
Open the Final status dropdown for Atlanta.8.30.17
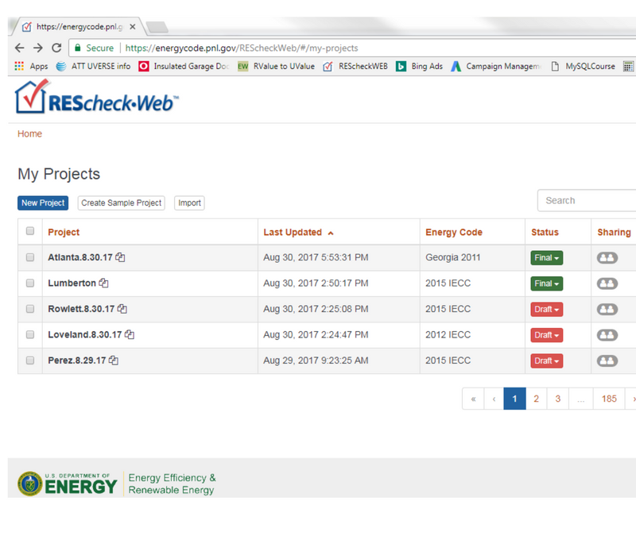[x=546, y=258]
